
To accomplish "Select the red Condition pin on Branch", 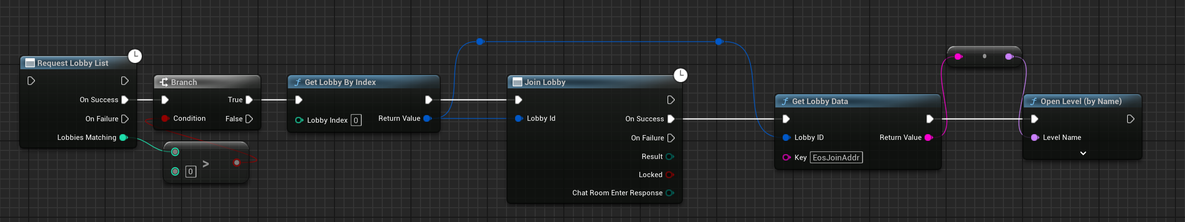I will click(x=165, y=118).
